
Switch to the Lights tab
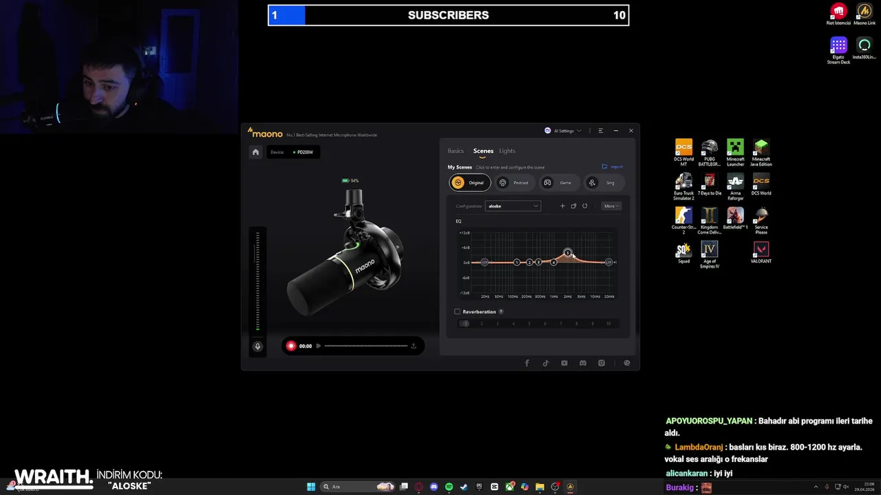pyautogui.click(x=507, y=151)
